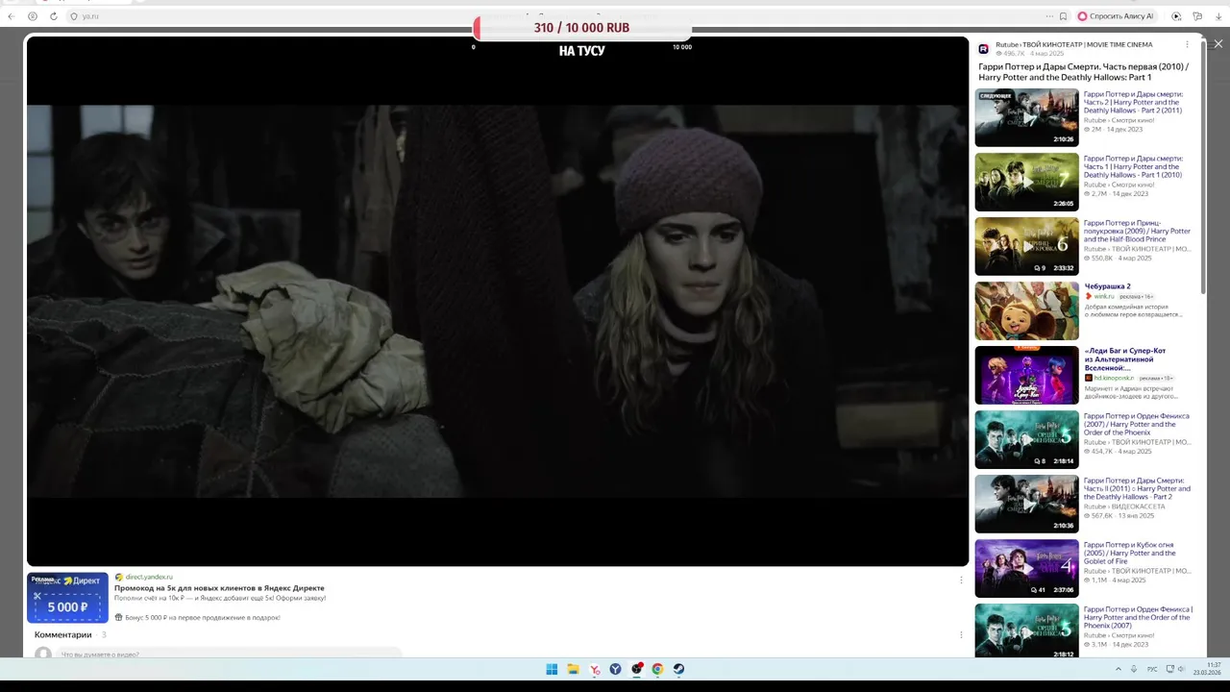Image resolution: width=1230 pixels, height=692 pixels.
Task: Open thumbnail of Орден Феникса (2007) 2:18:14
Action: 1026,439
